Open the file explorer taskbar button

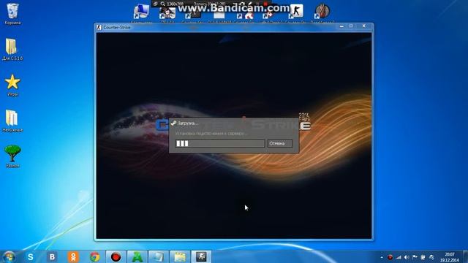coord(180,256)
